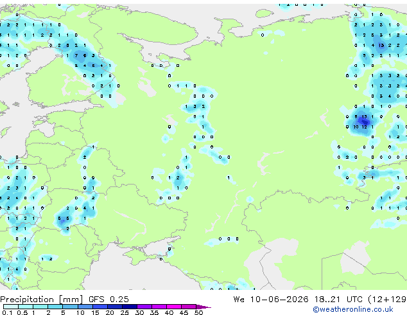Click the legend tick label "30"
The width and height of the screenshot is (407, 315).
tap(139, 312)
